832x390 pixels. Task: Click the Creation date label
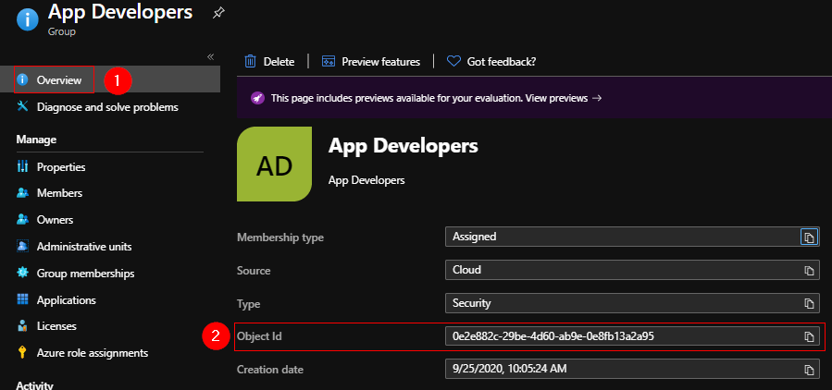pyautogui.click(x=270, y=370)
